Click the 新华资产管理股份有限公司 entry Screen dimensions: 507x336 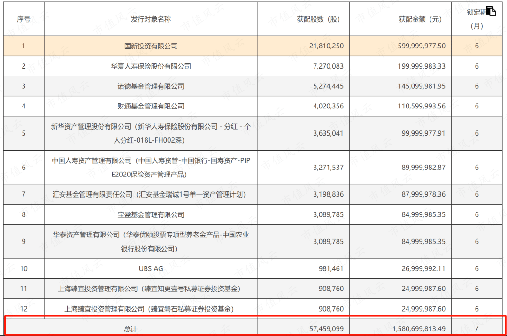coord(151,133)
